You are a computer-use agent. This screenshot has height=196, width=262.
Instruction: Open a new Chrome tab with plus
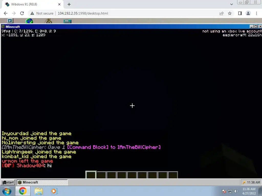69,4
